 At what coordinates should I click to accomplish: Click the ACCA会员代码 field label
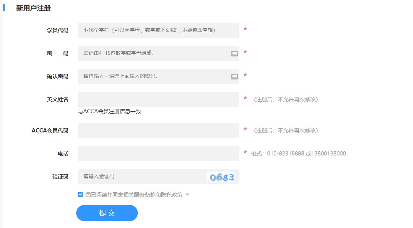50,131
